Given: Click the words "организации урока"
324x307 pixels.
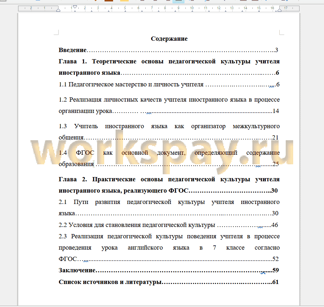Looking at the screenshot, I should point(85,111).
